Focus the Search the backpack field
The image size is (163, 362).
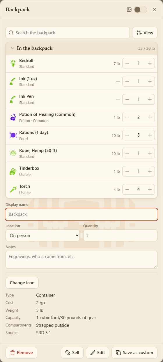click(x=68, y=33)
